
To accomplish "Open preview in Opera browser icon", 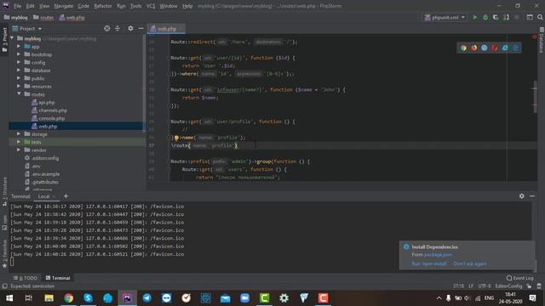I will (x=495, y=48).
